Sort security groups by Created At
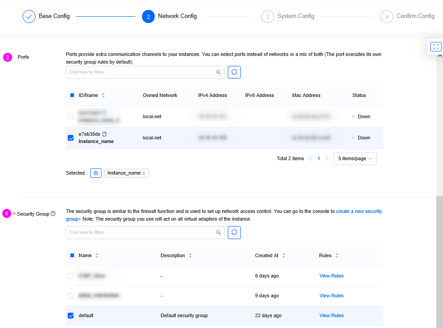 click(x=284, y=256)
